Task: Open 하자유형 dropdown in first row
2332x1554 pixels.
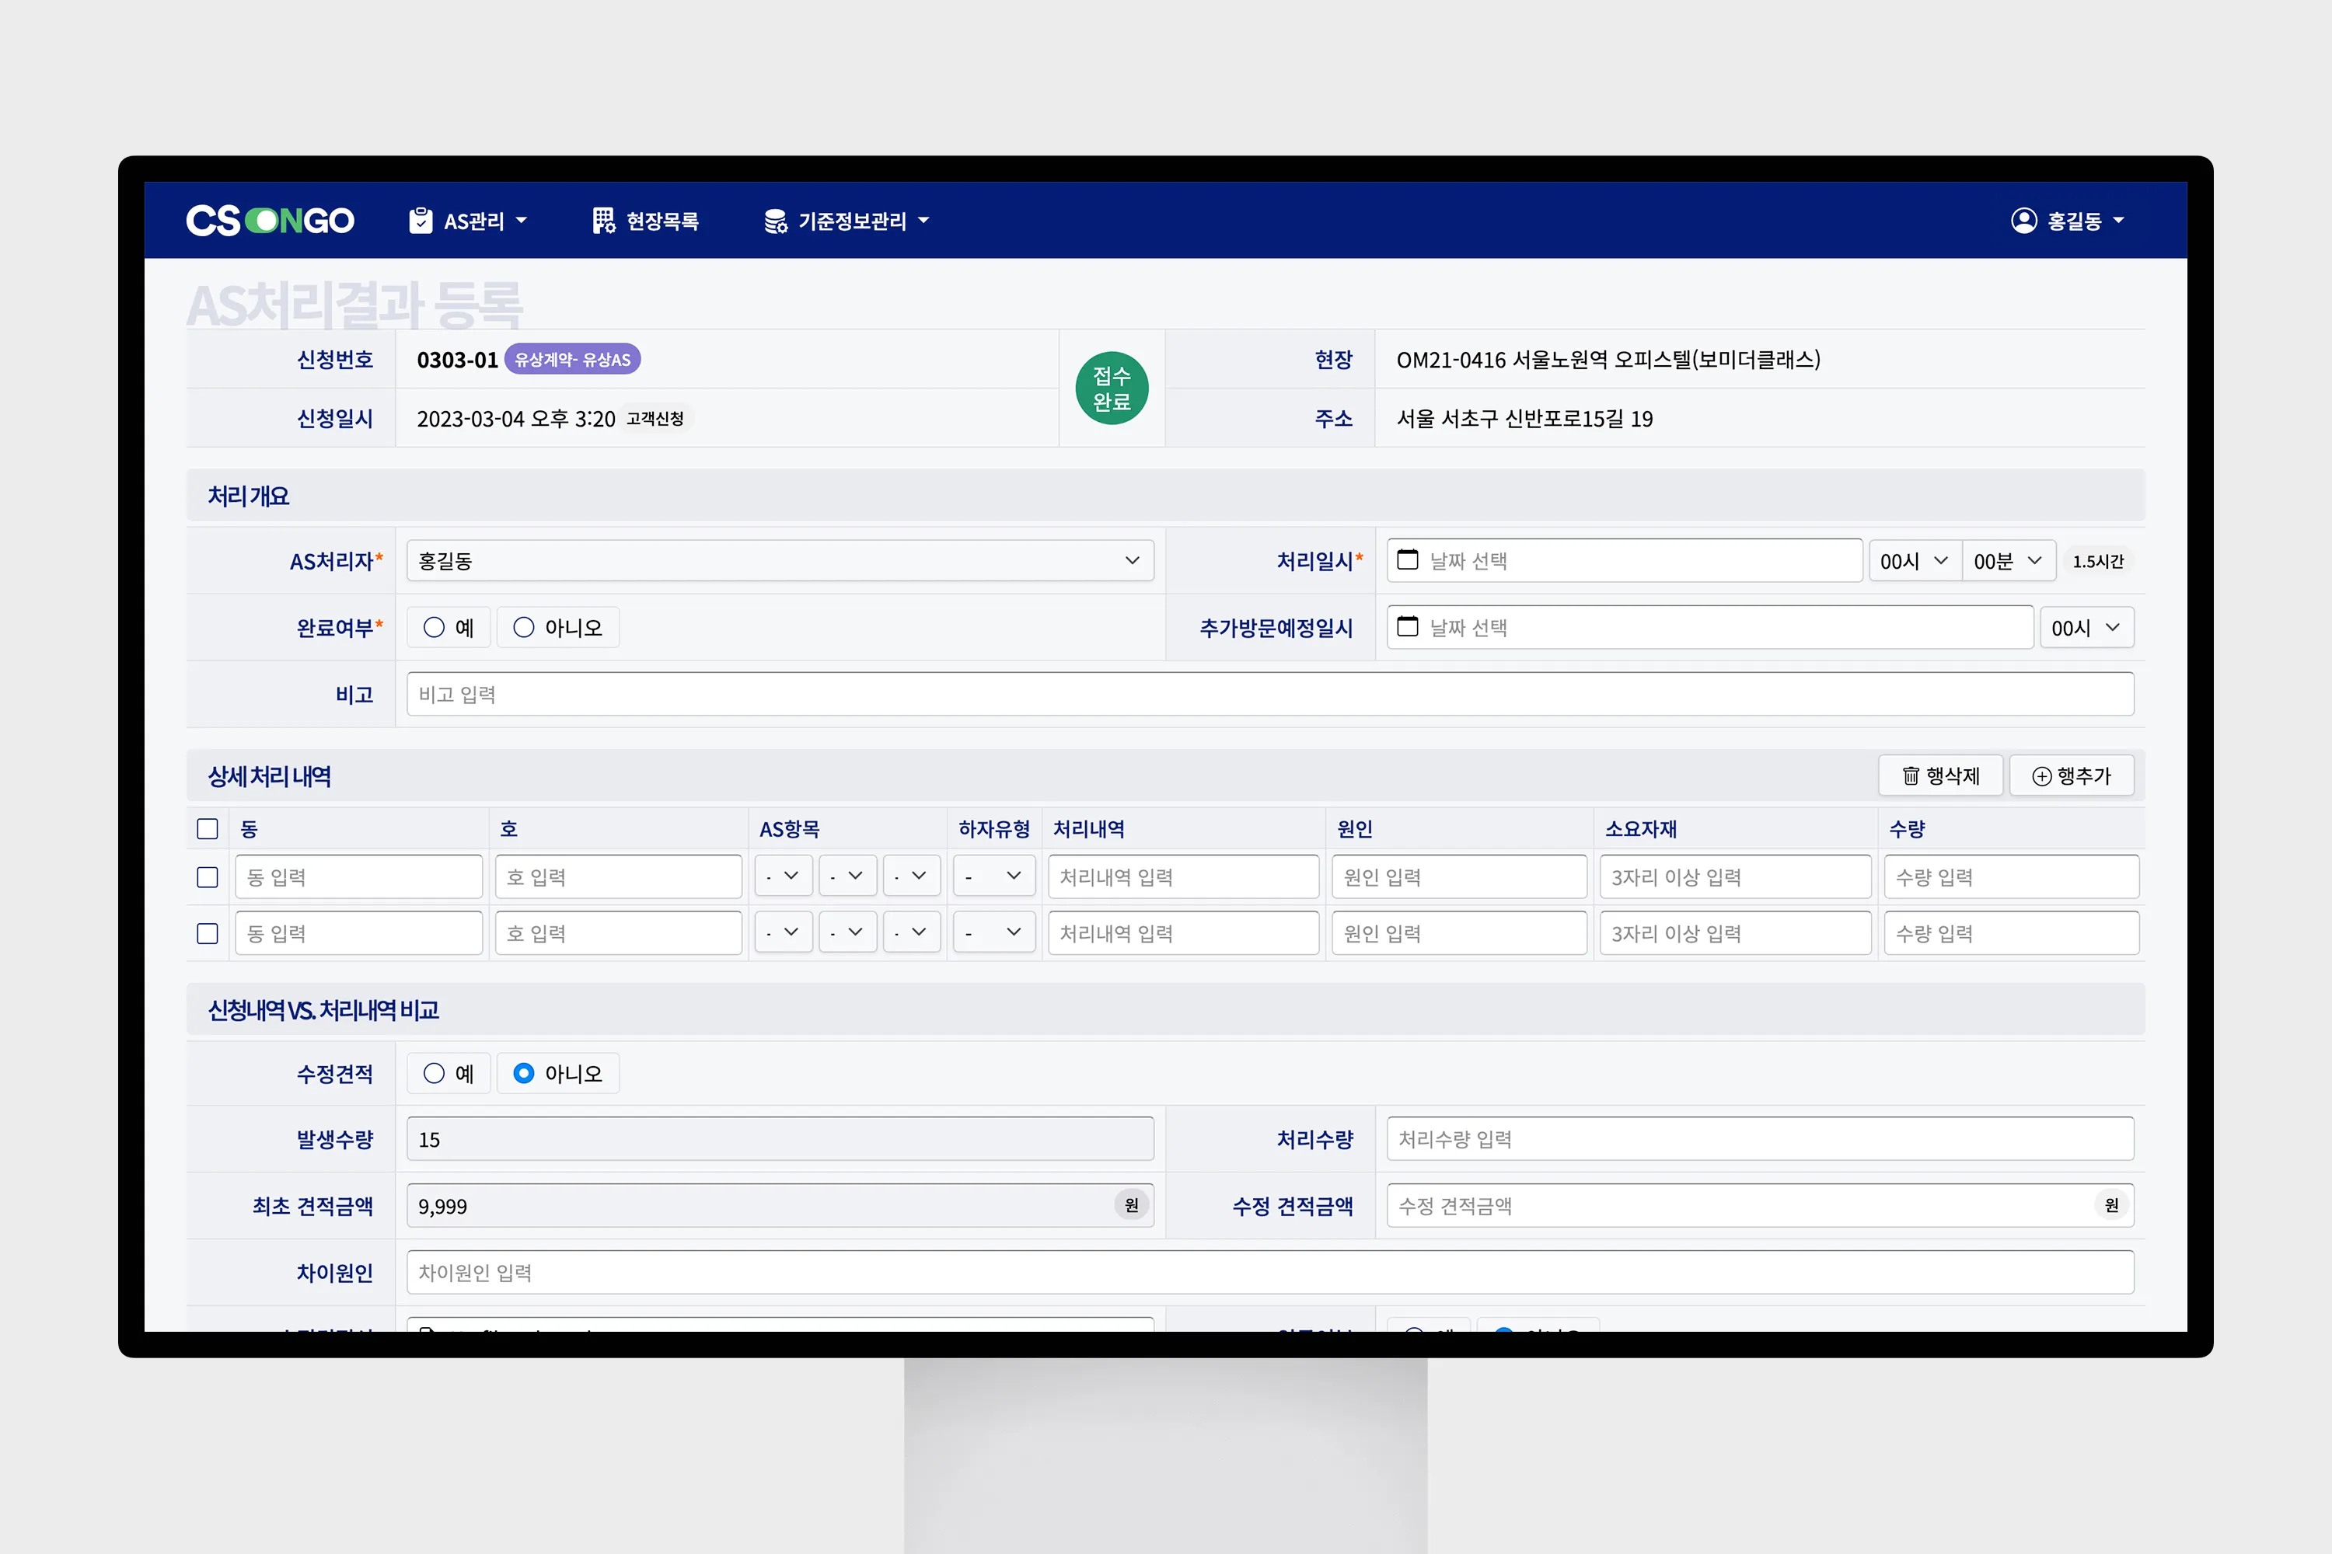Action: tap(993, 876)
